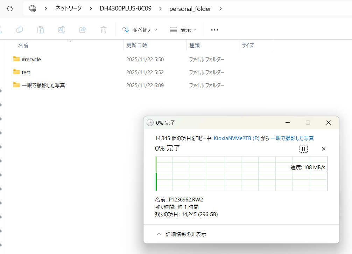Collapse details via 詳細情報の非表示
352x254 pixels.
(182, 234)
